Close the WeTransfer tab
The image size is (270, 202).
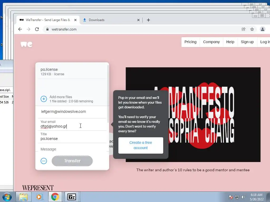click(x=75, y=20)
